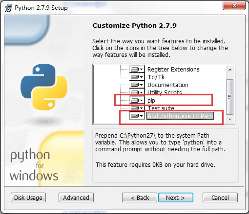Open dropdown for Add python.exe to Path

coord(137,116)
